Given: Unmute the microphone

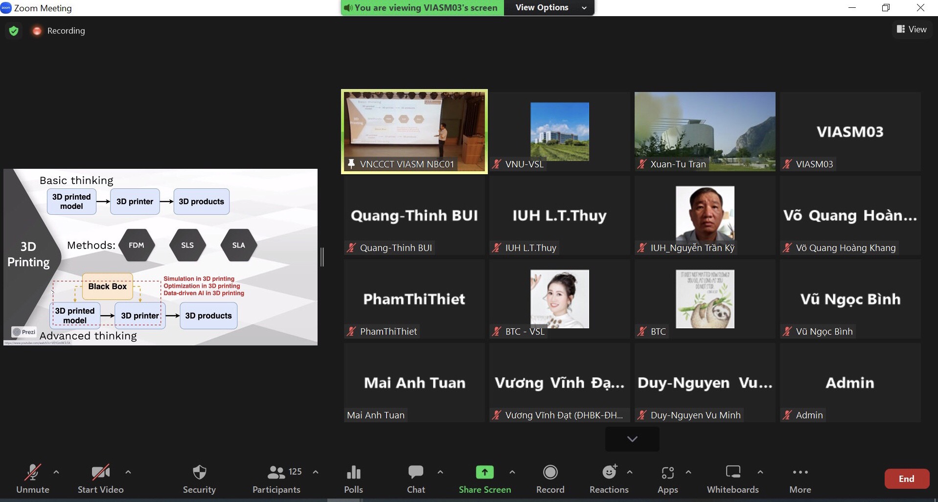Looking at the screenshot, I should (x=33, y=473).
